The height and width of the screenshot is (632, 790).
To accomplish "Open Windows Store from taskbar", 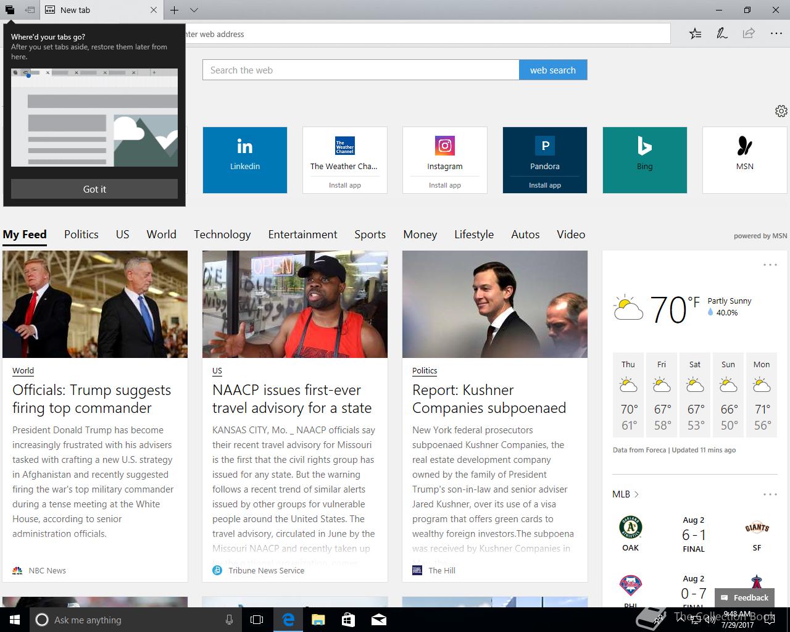I will 348,620.
